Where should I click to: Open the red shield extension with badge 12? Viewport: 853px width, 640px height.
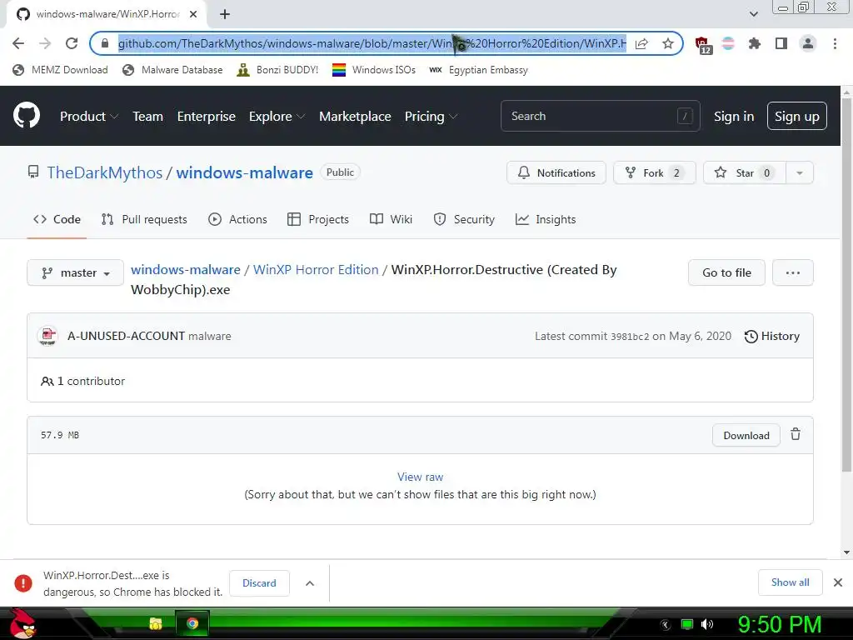pos(703,45)
